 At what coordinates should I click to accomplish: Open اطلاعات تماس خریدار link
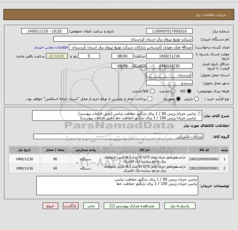coord(51,47)
